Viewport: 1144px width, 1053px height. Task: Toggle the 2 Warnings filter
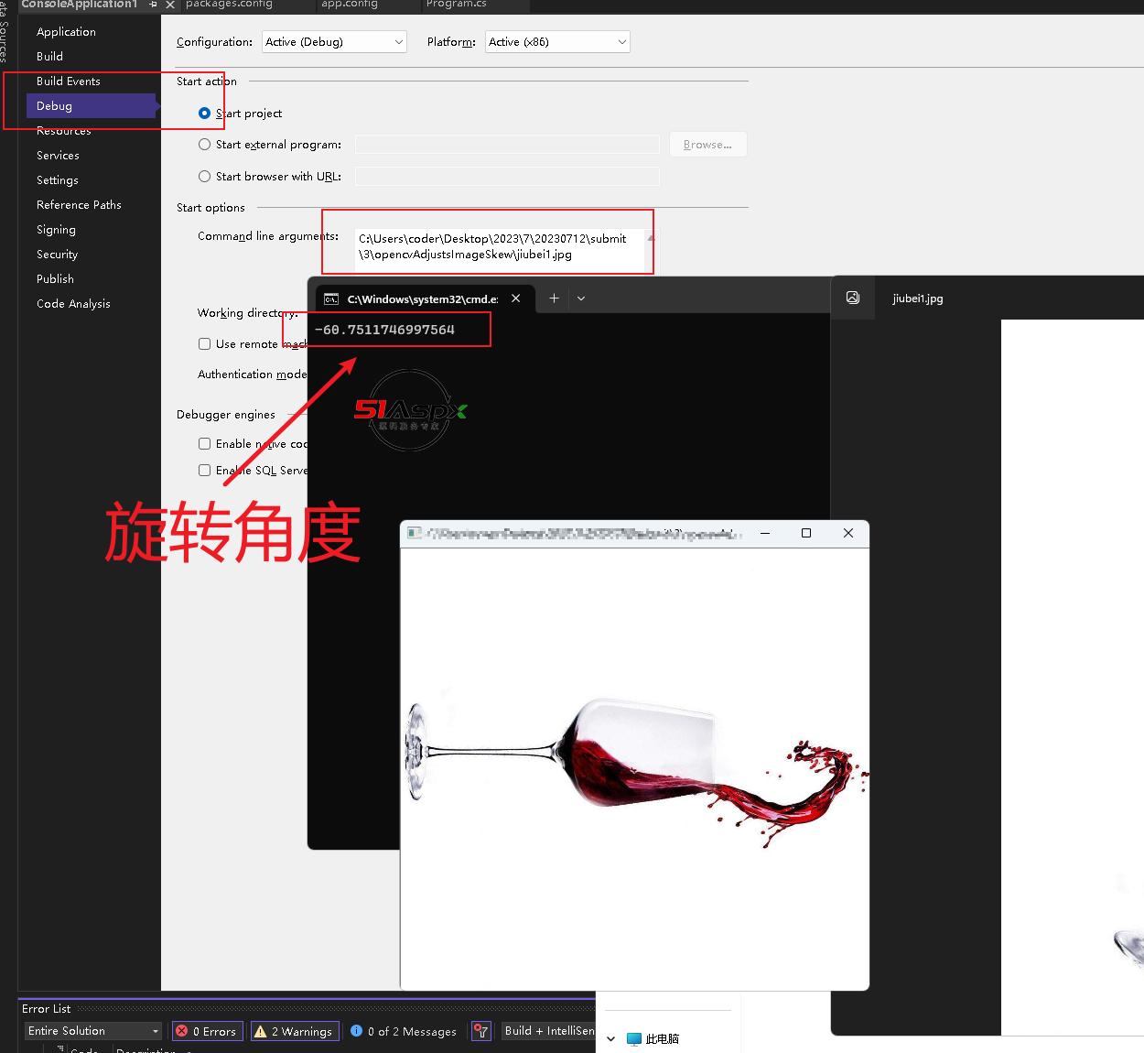click(x=295, y=1031)
